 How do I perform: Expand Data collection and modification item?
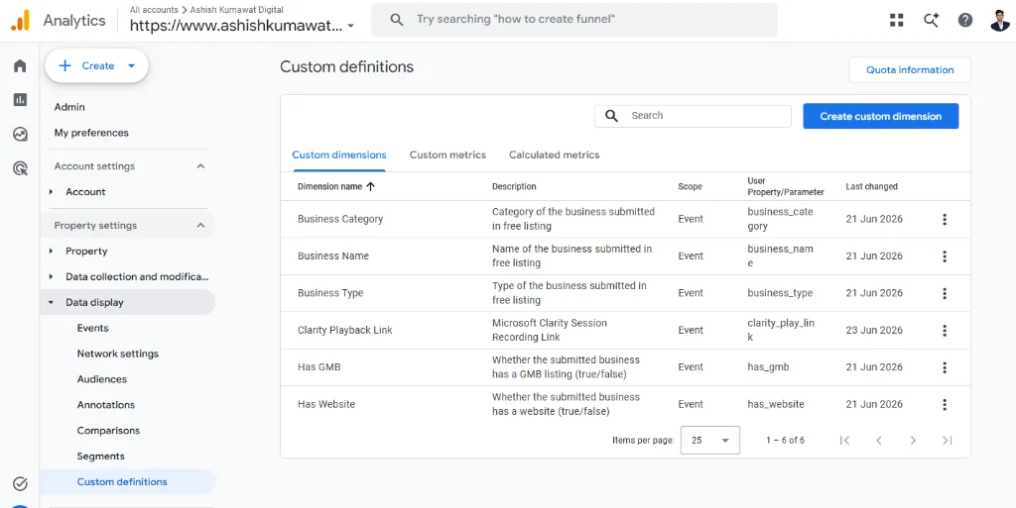(x=52, y=276)
